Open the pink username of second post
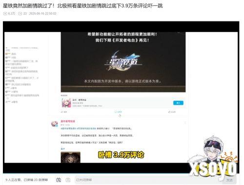 [68, 121]
